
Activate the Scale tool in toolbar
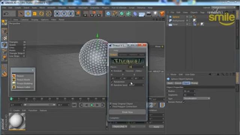coord(35,14)
